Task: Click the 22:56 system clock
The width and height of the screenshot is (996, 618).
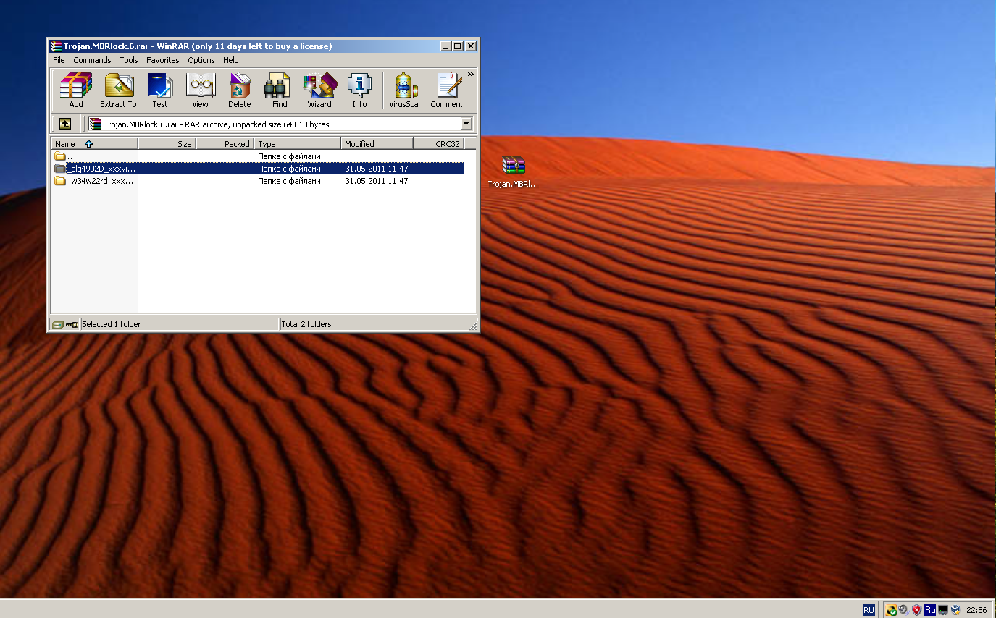Action: (x=976, y=610)
